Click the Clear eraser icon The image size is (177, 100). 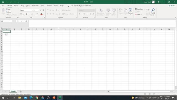click(x=136, y=14)
